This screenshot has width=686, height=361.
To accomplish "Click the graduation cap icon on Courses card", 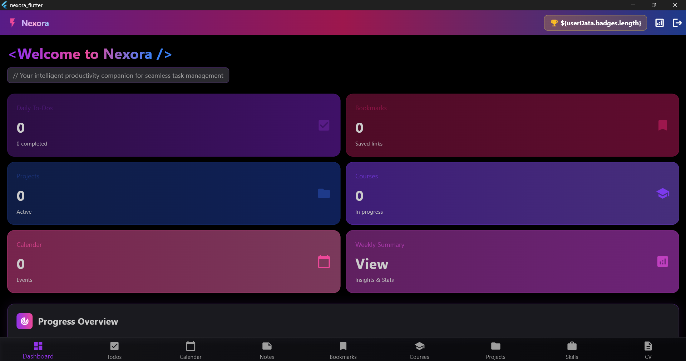I will click(662, 193).
